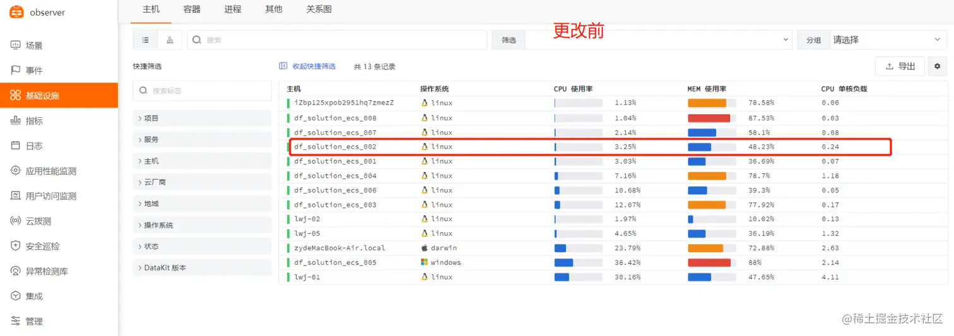Click the MEM usage bar for df_solution_ecs_005
This screenshot has width=954, height=336.
pos(712,262)
